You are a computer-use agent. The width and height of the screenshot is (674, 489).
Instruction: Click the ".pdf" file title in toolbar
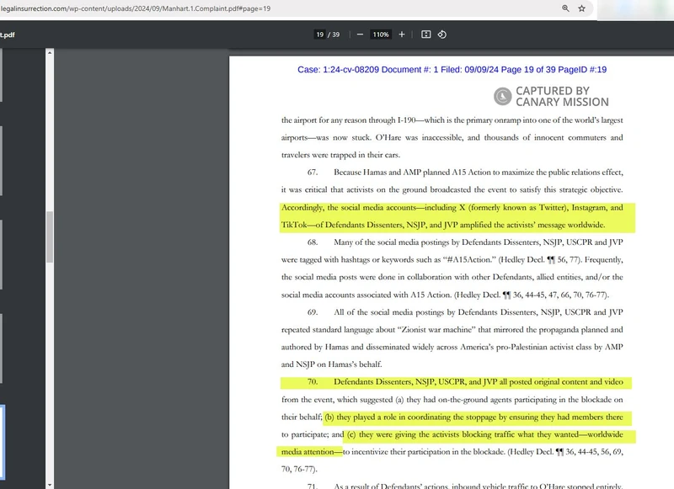pyautogui.click(x=8, y=35)
